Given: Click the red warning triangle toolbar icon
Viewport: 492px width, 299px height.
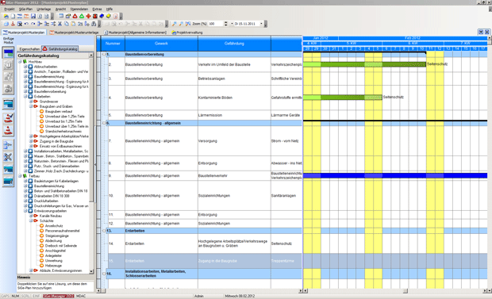Looking at the screenshot, I should 75,16.
